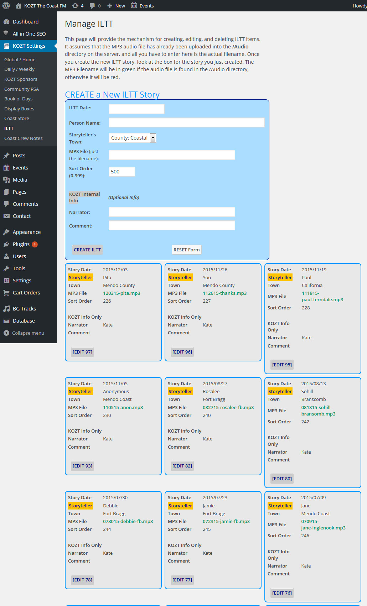Click the Cart Orders cart icon
367x606 pixels.
(6, 293)
